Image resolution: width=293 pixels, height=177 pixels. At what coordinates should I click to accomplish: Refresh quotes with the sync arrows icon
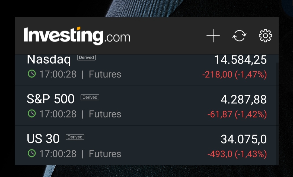239,36
